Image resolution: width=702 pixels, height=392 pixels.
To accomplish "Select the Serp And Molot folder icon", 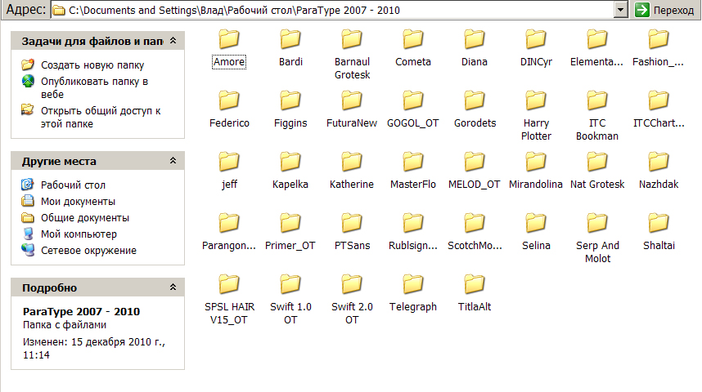I will tap(596, 223).
